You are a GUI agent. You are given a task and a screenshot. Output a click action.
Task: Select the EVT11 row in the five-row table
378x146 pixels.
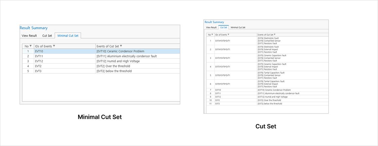tap(101, 56)
